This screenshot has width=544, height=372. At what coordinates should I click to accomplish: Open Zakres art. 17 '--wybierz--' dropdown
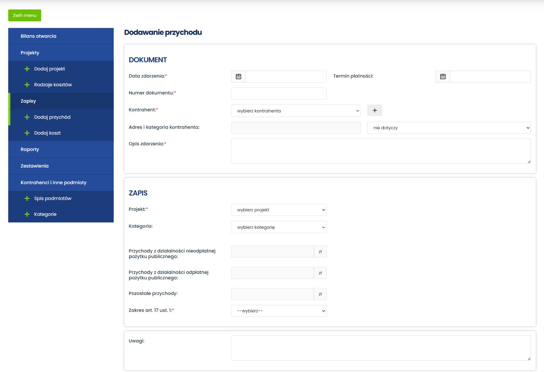pyautogui.click(x=279, y=311)
